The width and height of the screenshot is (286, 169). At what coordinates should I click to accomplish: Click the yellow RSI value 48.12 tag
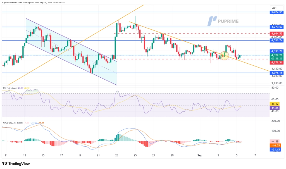tap(274, 104)
